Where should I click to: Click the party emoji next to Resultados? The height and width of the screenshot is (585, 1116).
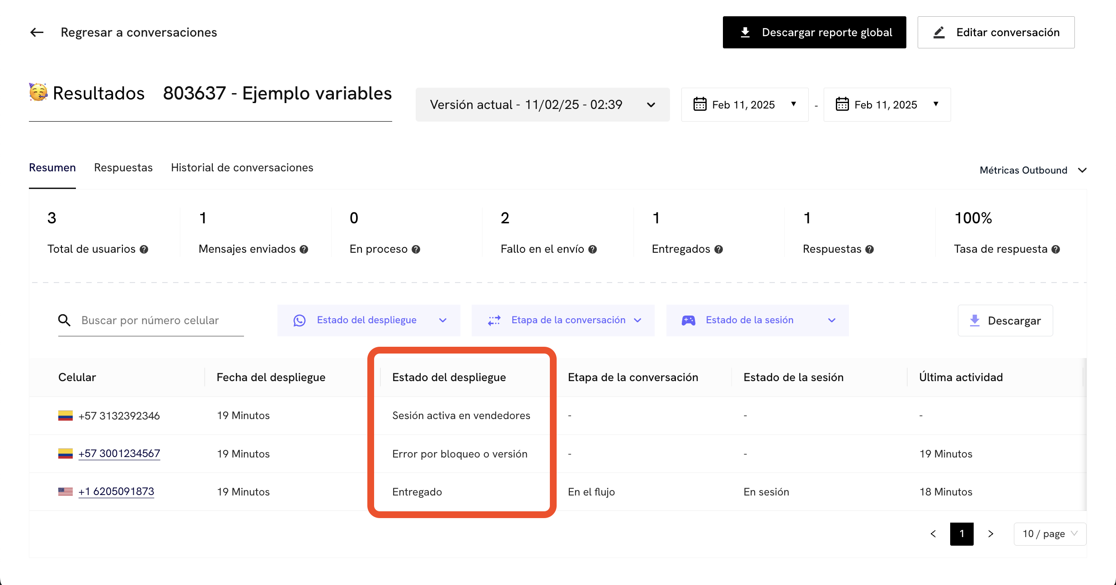pyautogui.click(x=38, y=92)
